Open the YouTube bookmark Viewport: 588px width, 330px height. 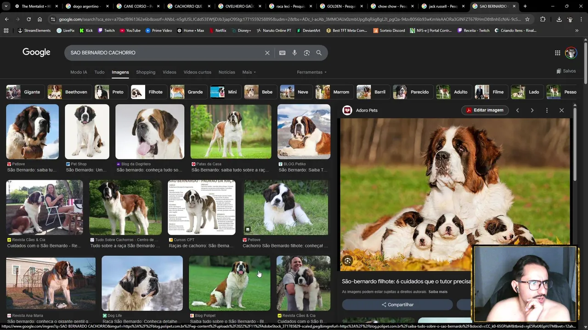point(130,30)
